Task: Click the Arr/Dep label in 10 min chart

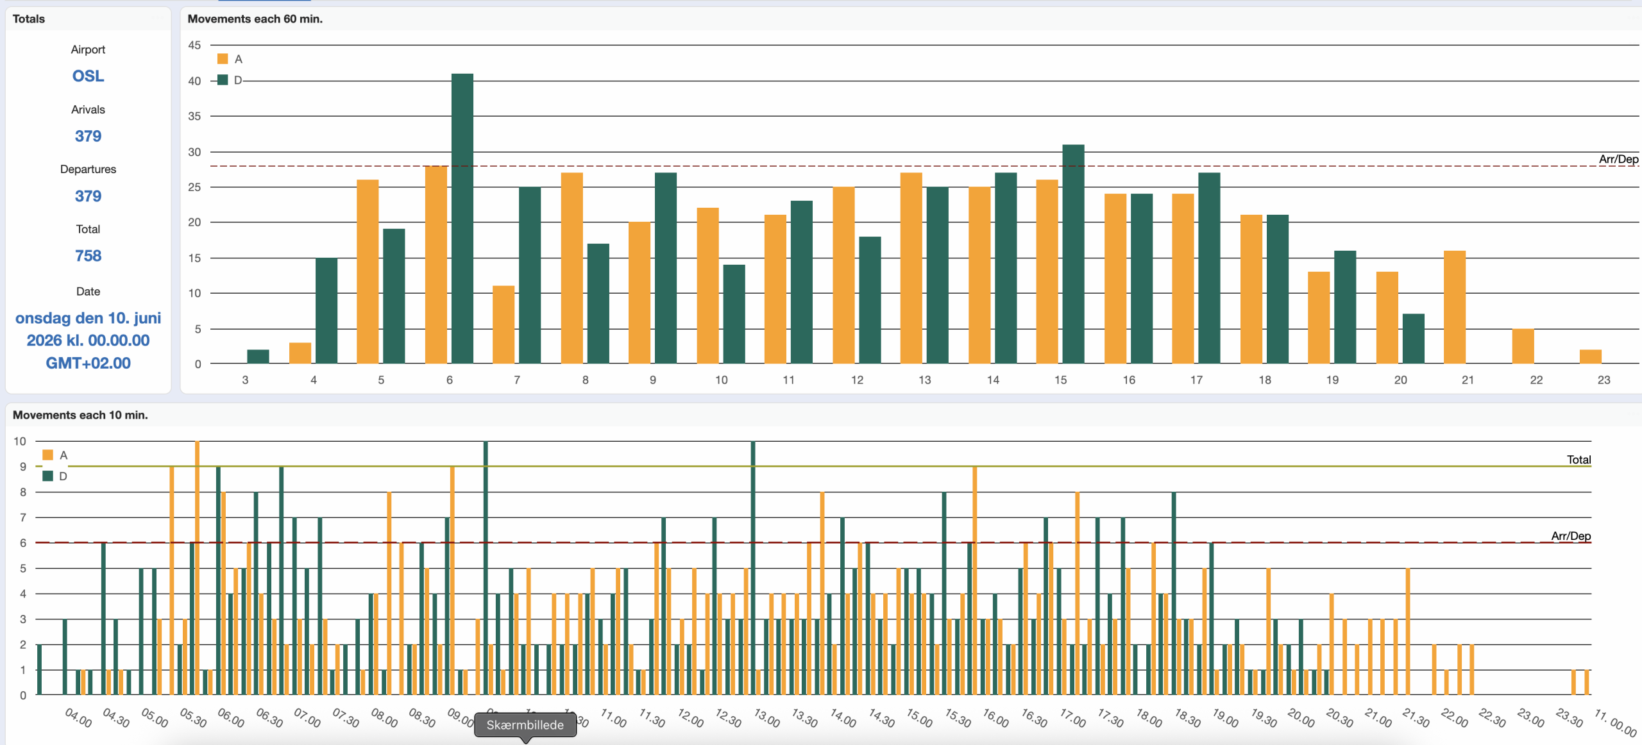Action: click(1570, 536)
